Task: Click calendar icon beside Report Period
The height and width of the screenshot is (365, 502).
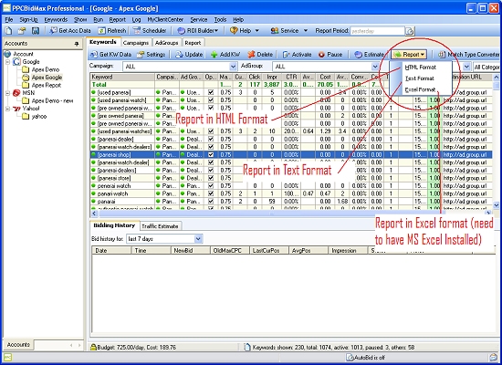Action: 410,31
